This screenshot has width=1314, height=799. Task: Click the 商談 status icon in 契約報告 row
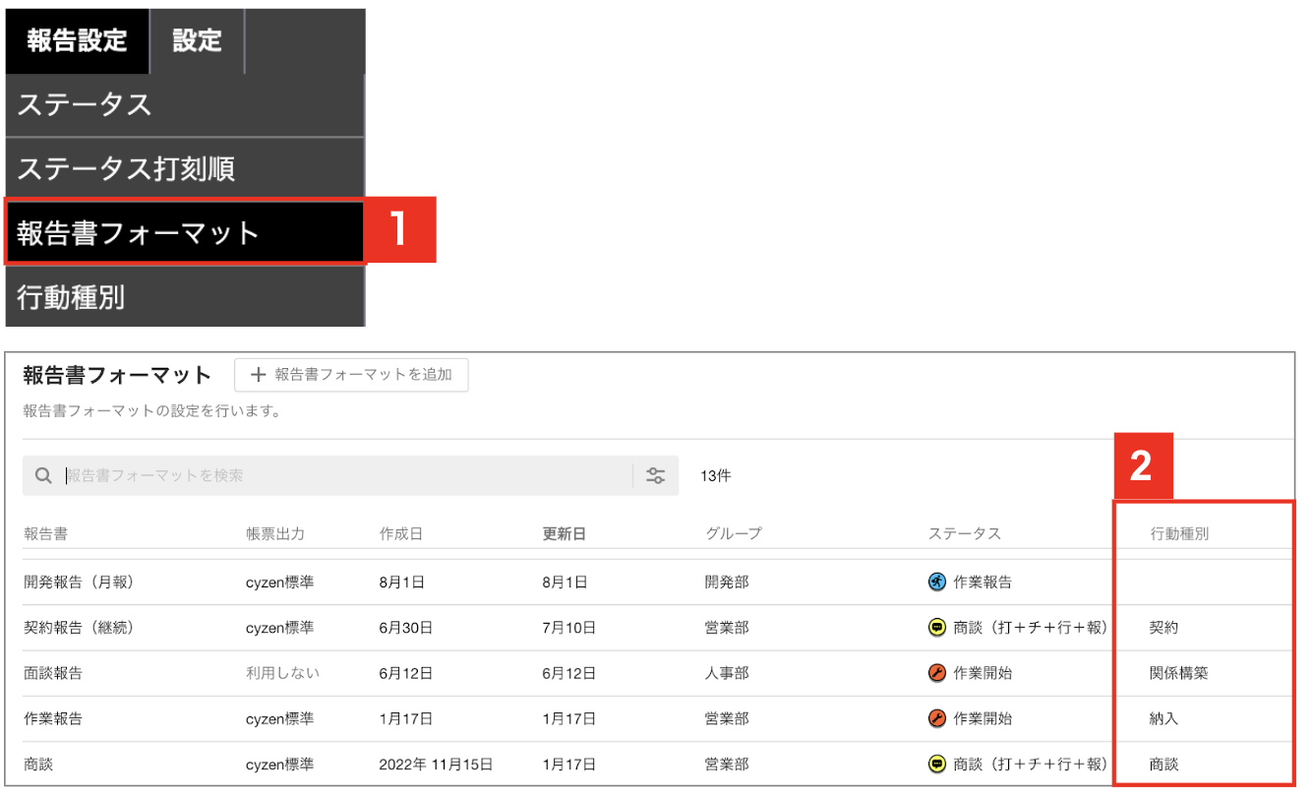pyautogui.click(x=936, y=627)
